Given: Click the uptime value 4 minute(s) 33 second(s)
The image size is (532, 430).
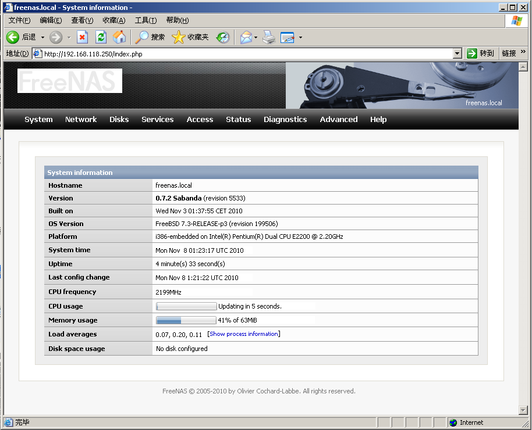Looking at the screenshot, I should click(190, 264).
